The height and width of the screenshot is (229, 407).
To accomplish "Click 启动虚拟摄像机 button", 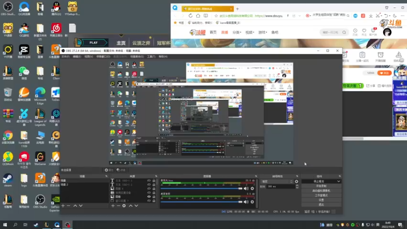I will coord(321,190).
